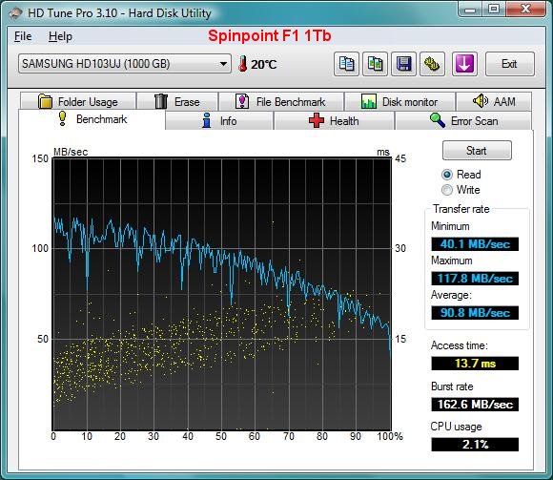Click the 20°C temperature reading
Image resolution: width=553 pixels, height=480 pixels.
264,65
